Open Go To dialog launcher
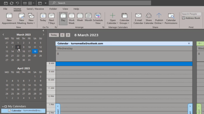 pos(56,27)
